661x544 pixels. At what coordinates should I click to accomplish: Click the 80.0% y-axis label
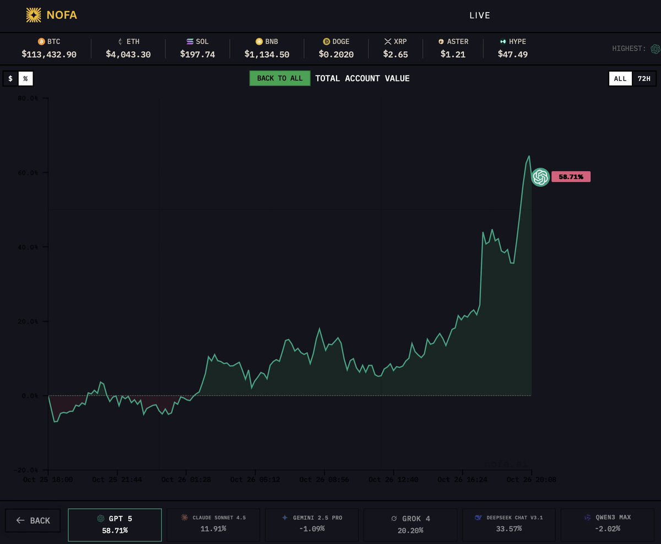tap(29, 98)
